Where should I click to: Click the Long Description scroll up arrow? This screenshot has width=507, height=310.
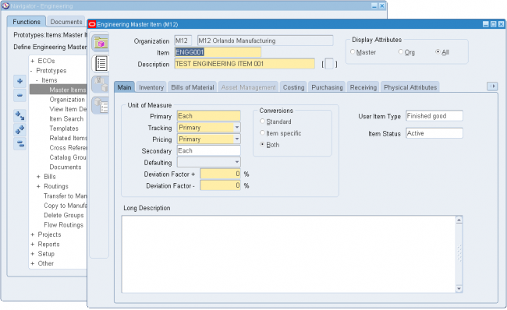459,220
